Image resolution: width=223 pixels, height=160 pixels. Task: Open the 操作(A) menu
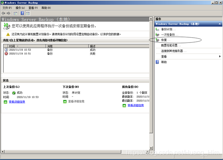pyautogui.click(x=20, y=8)
